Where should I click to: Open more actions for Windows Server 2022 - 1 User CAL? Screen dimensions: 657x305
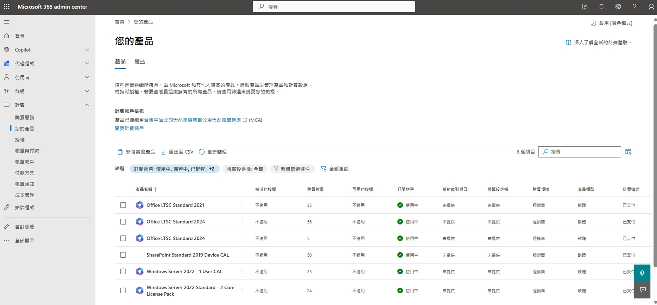coord(242,271)
